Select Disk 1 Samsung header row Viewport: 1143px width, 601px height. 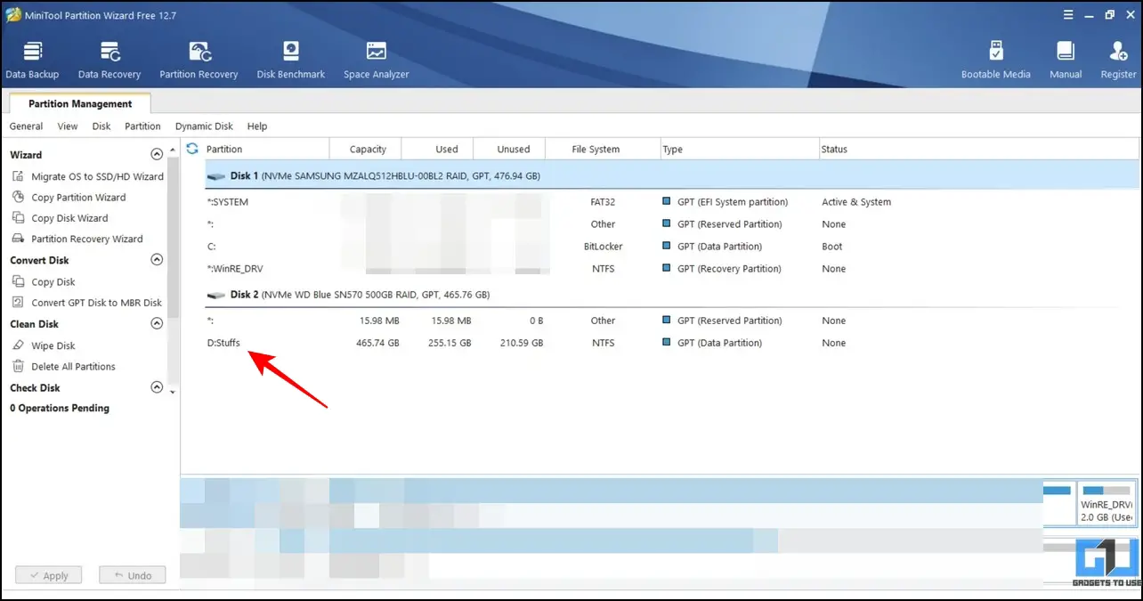click(x=672, y=176)
